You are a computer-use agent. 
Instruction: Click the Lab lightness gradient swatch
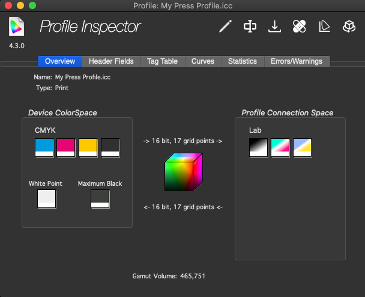(x=259, y=147)
